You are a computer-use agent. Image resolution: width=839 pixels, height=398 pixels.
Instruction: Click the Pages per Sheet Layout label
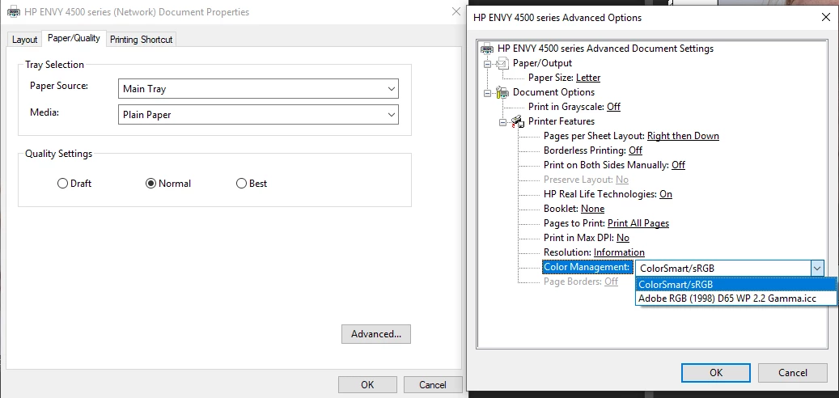pyautogui.click(x=595, y=136)
